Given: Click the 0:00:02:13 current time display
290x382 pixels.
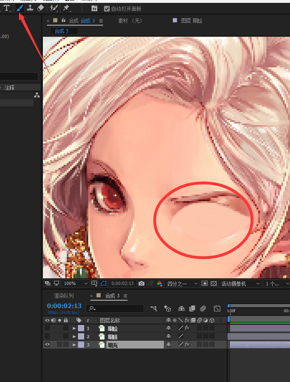Looking at the screenshot, I should (x=64, y=306).
